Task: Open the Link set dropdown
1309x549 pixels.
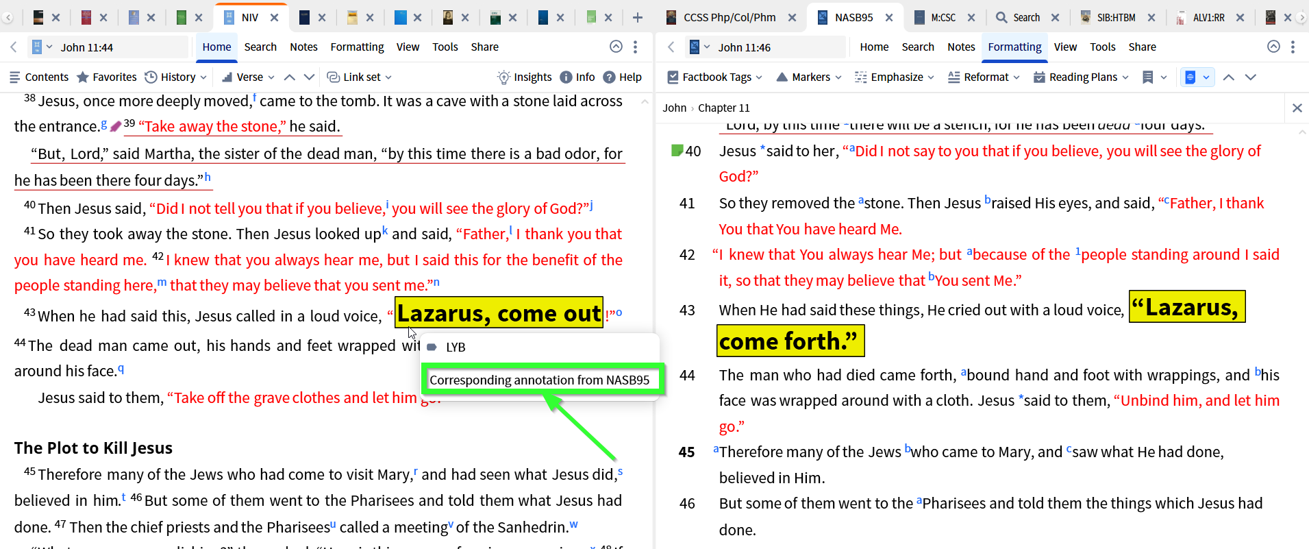Action: pyautogui.click(x=360, y=77)
